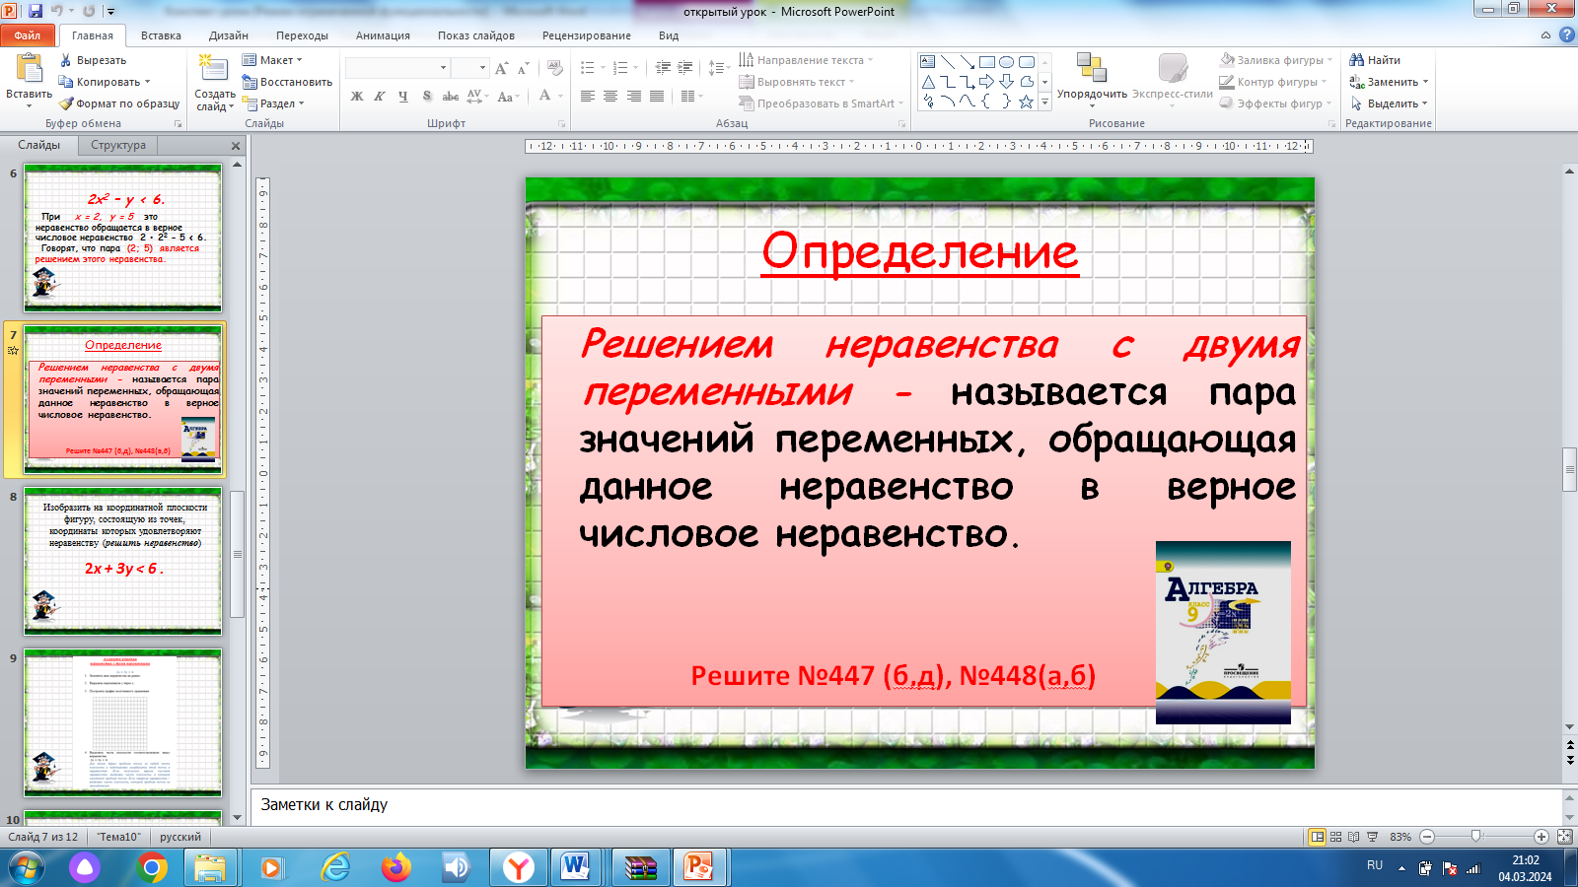Increase font size with the A-up icon
The height and width of the screenshot is (887, 1578).
coord(502,68)
